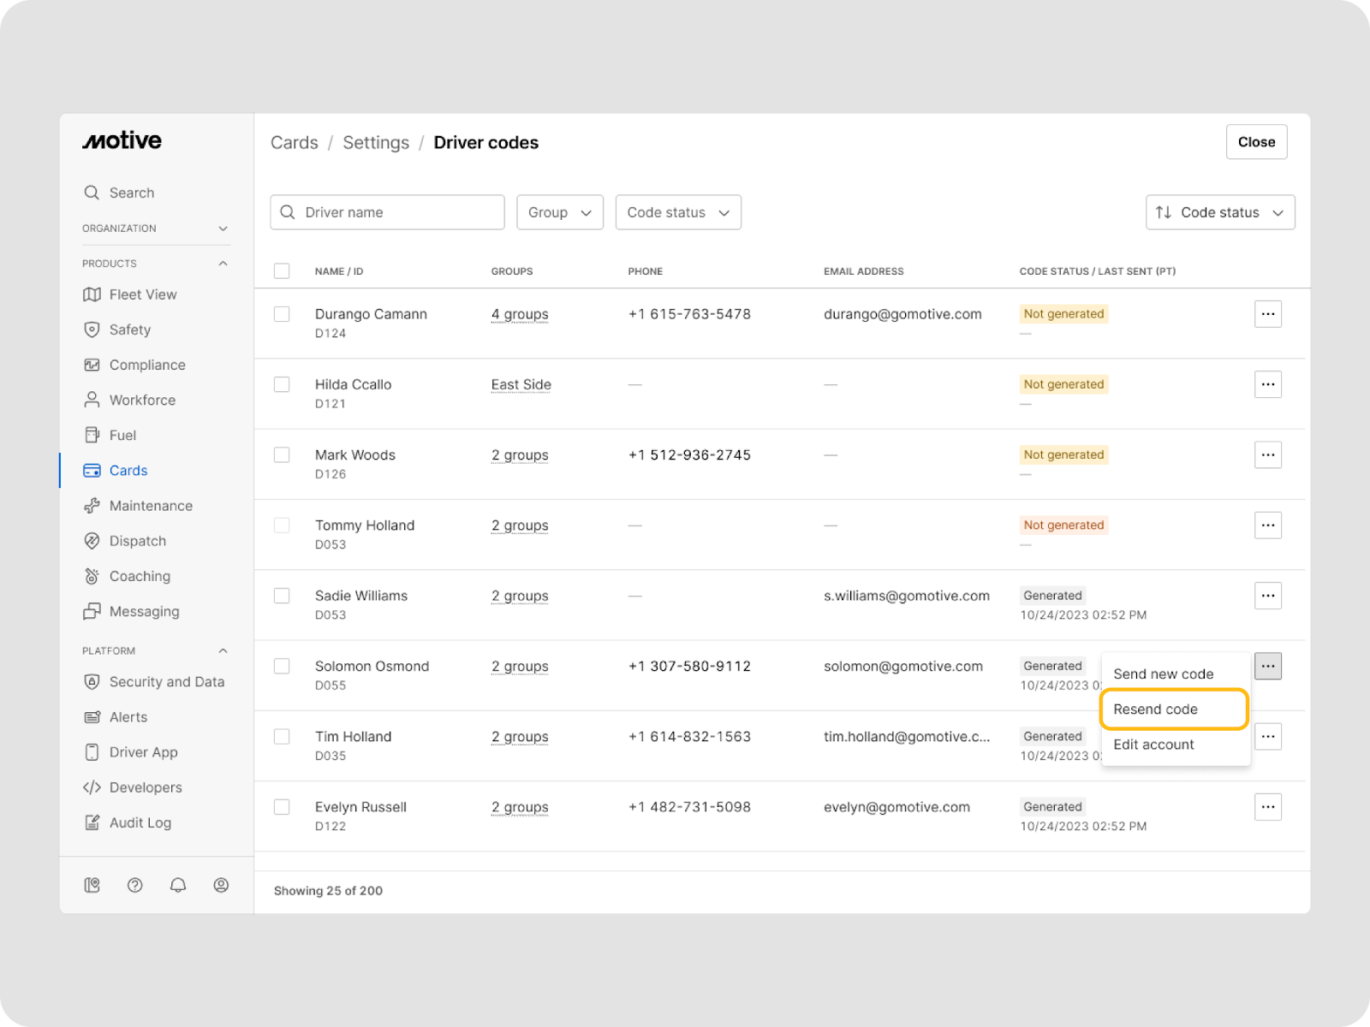Open more options for Durango Camann
This screenshot has height=1027, width=1370.
pos(1267,314)
